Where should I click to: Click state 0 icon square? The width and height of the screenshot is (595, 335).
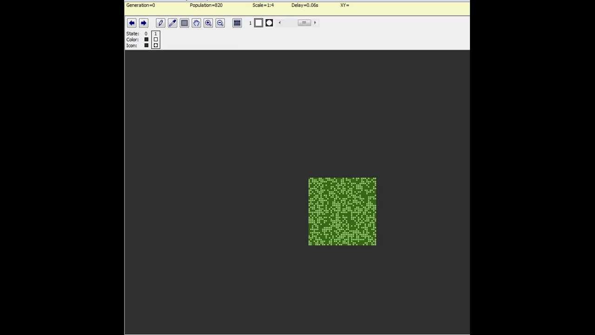(146, 46)
